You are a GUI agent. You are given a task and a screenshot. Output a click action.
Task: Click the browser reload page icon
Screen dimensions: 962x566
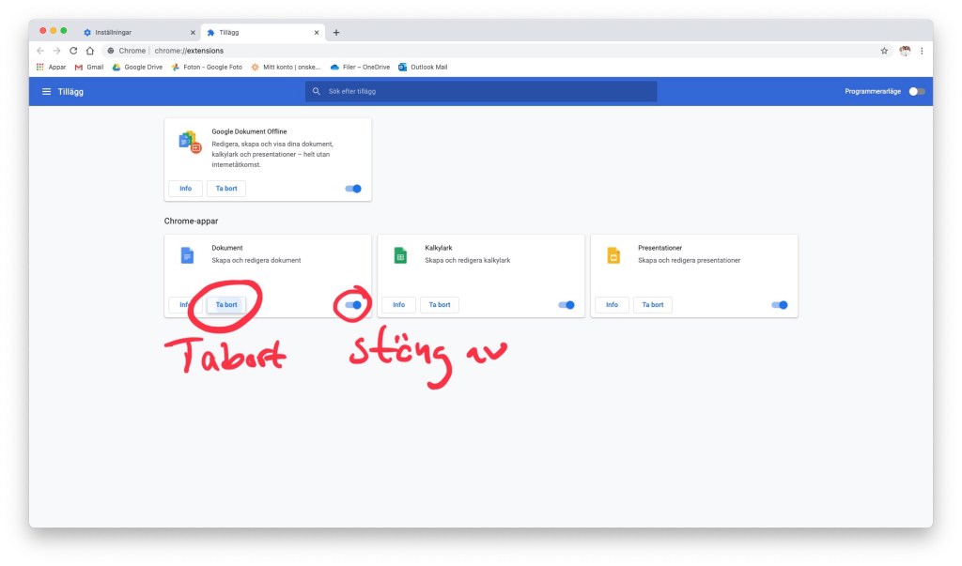click(73, 51)
